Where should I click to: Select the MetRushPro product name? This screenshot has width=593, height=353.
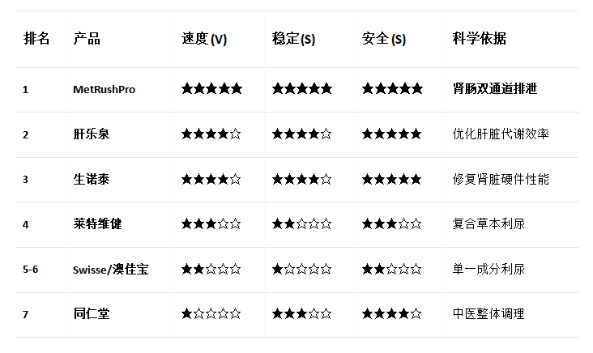click(104, 89)
